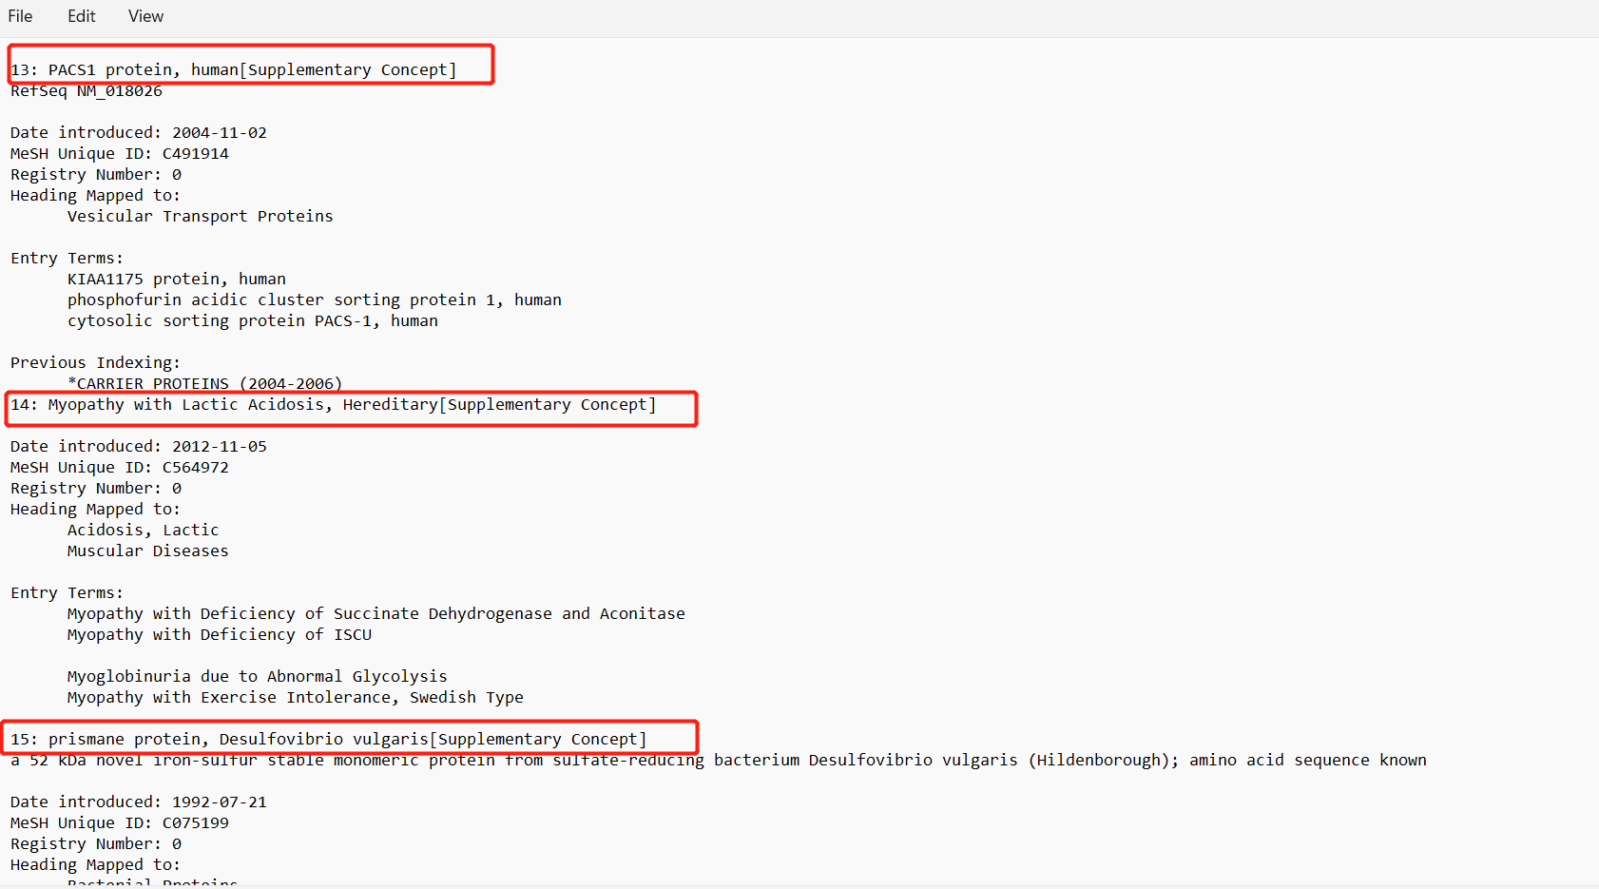Click on 'Vesicular Transport Proteins' text
This screenshot has width=1599, height=889.
click(x=200, y=217)
